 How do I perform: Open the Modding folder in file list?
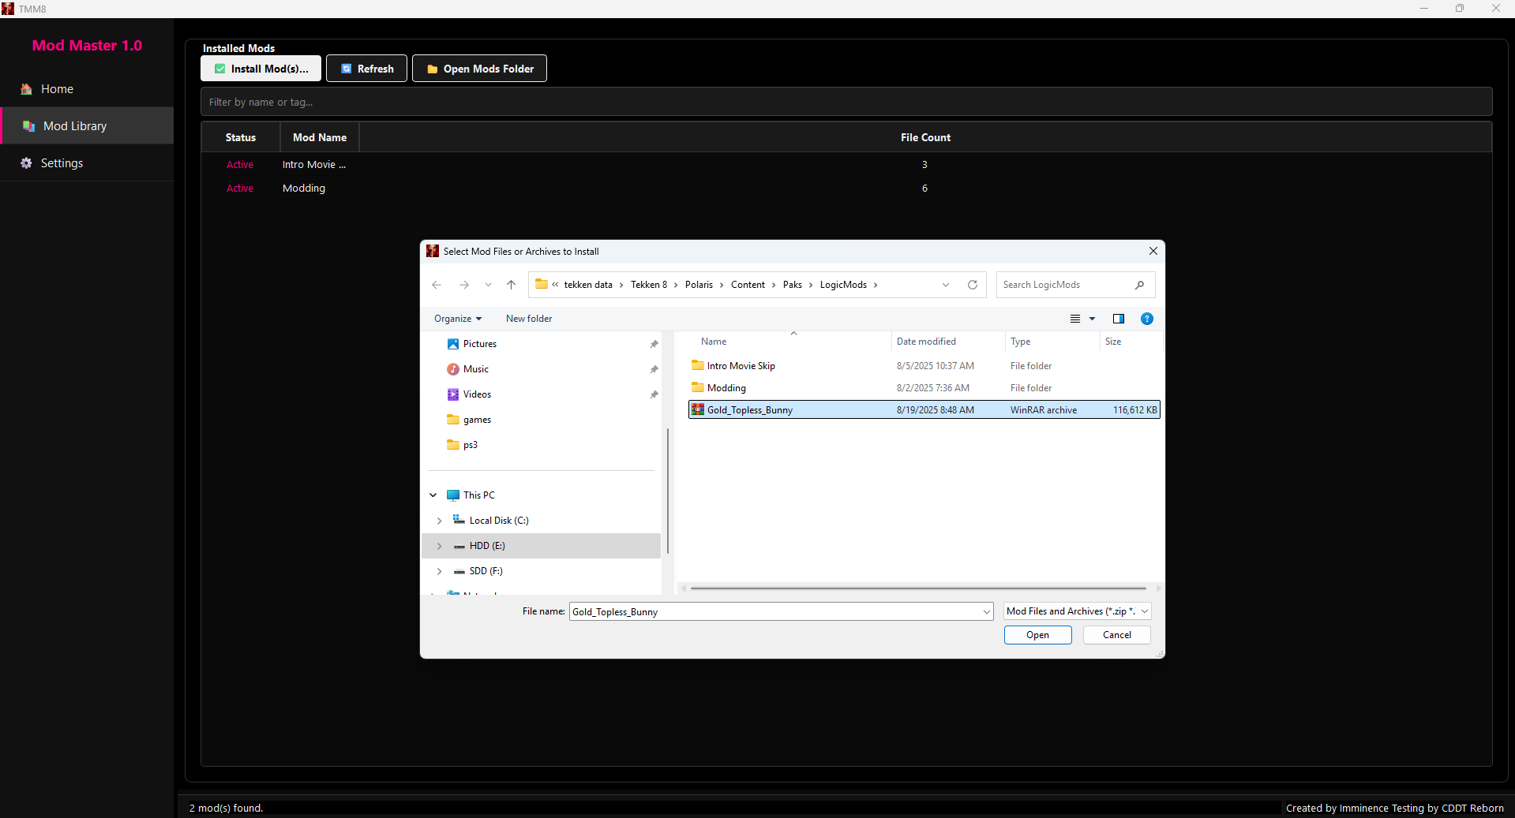tap(726, 388)
